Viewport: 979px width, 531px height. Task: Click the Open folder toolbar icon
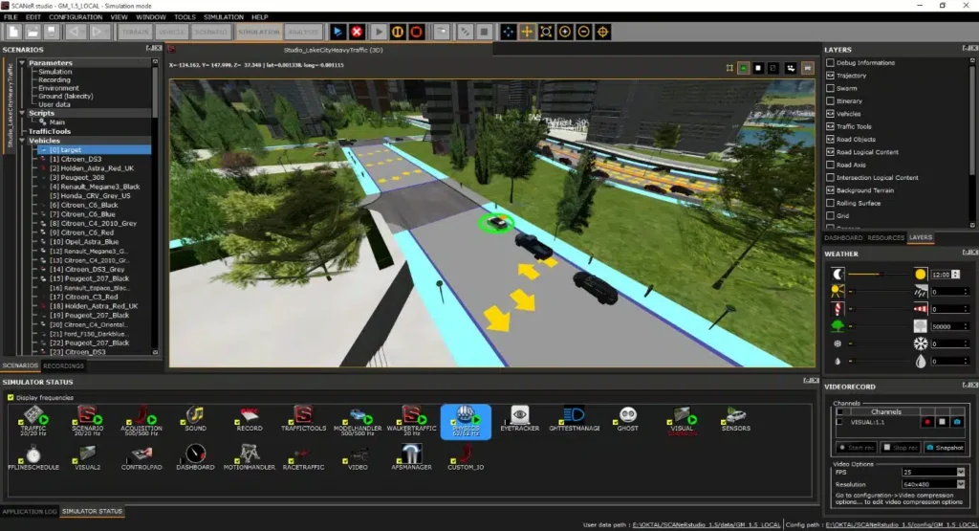33,32
